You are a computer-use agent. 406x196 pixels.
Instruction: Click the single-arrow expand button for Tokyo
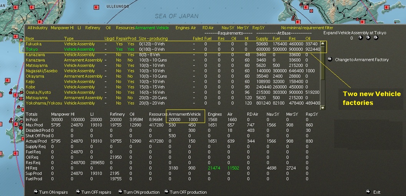pyautogui.click(x=360, y=38)
